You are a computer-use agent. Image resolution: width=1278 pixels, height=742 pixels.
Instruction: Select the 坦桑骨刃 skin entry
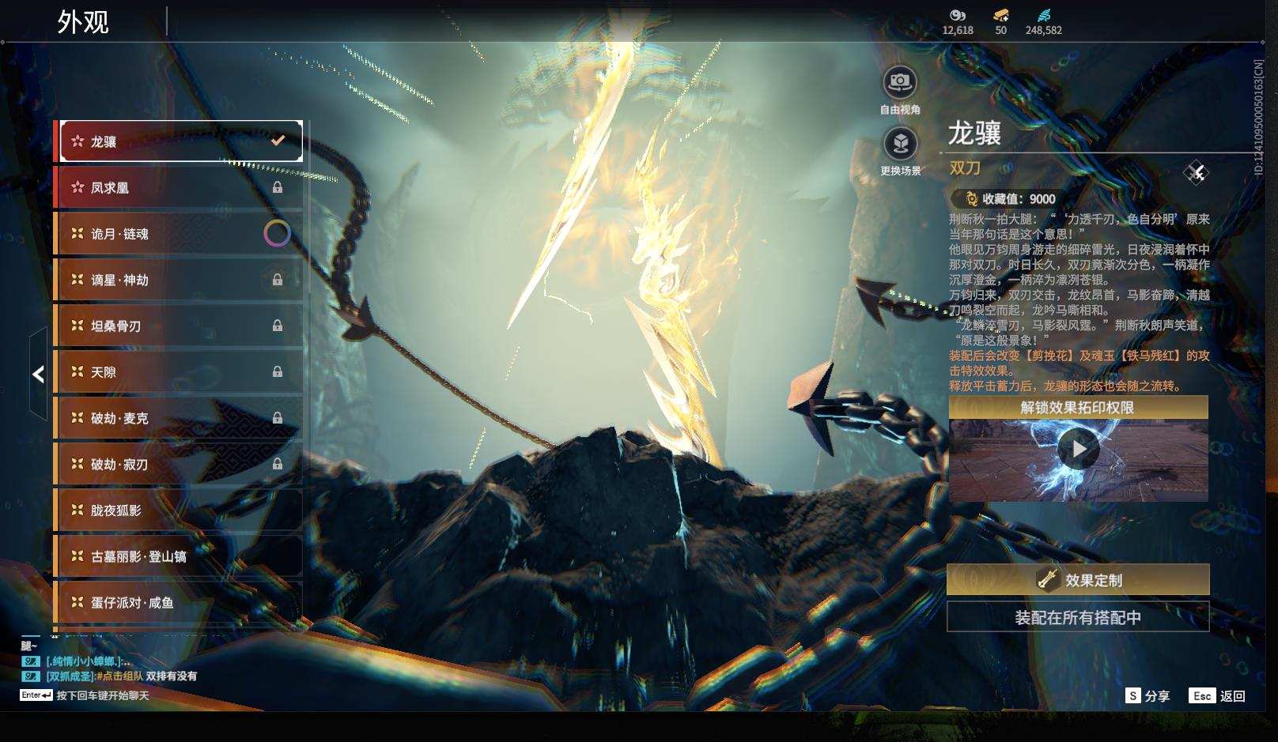[178, 326]
